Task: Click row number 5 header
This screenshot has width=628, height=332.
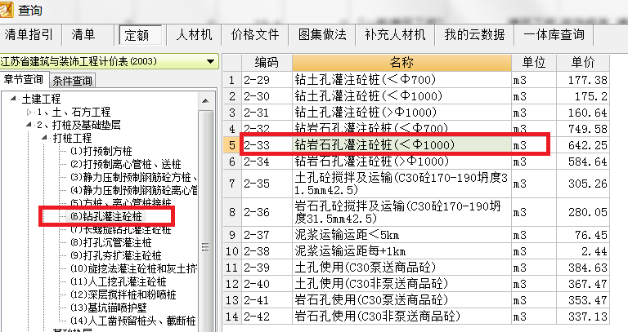Action: pos(232,145)
